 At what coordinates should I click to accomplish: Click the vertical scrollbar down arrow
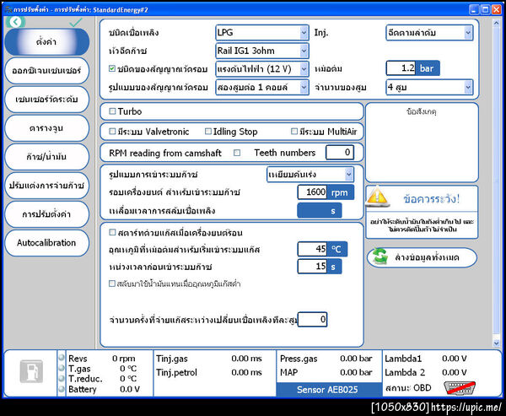[x=497, y=343]
